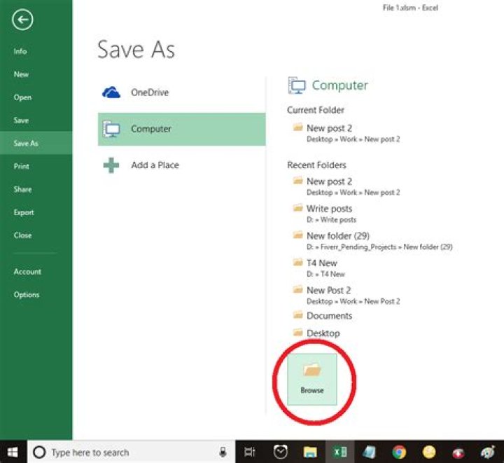Click the Browse button

(311, 380)
